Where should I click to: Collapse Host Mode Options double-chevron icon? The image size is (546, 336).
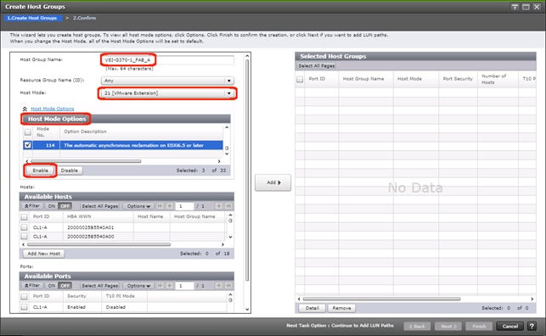[25, 109]
